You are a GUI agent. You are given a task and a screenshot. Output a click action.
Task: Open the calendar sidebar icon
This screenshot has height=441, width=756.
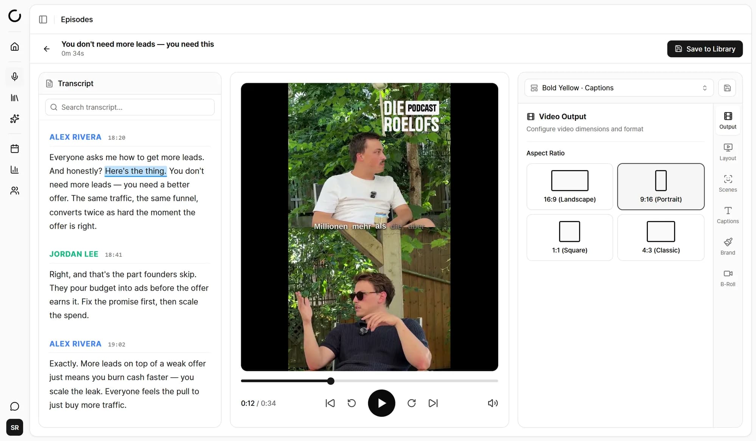point(15,149)
